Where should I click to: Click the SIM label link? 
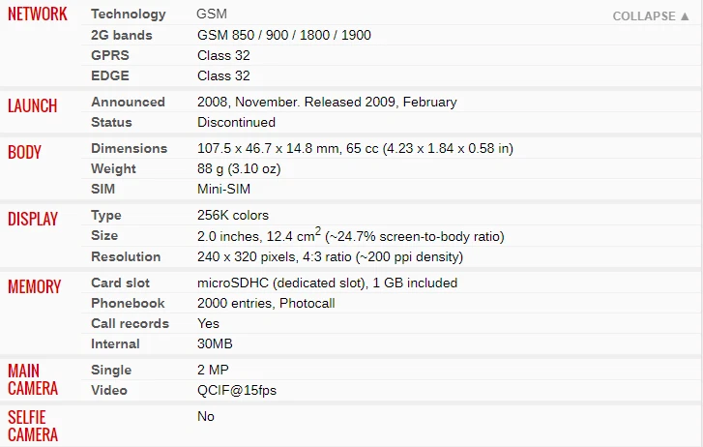[x=103, y=189]
